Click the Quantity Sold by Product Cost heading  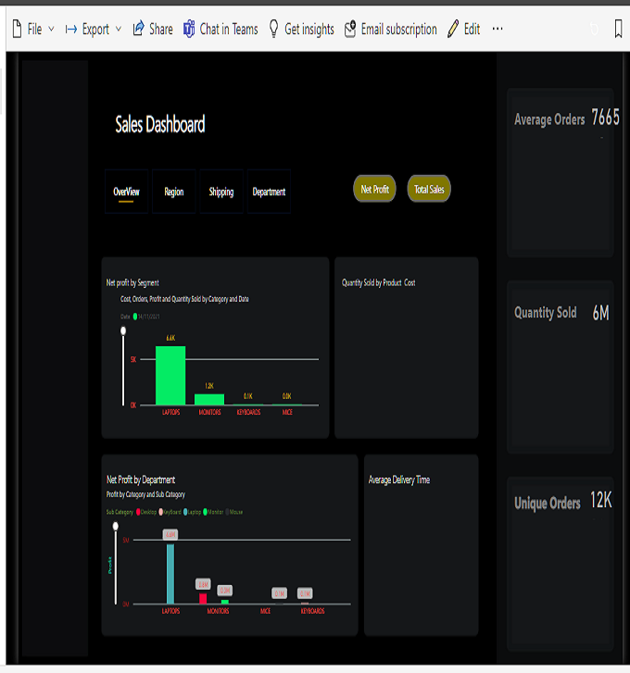tap(378, 283)
